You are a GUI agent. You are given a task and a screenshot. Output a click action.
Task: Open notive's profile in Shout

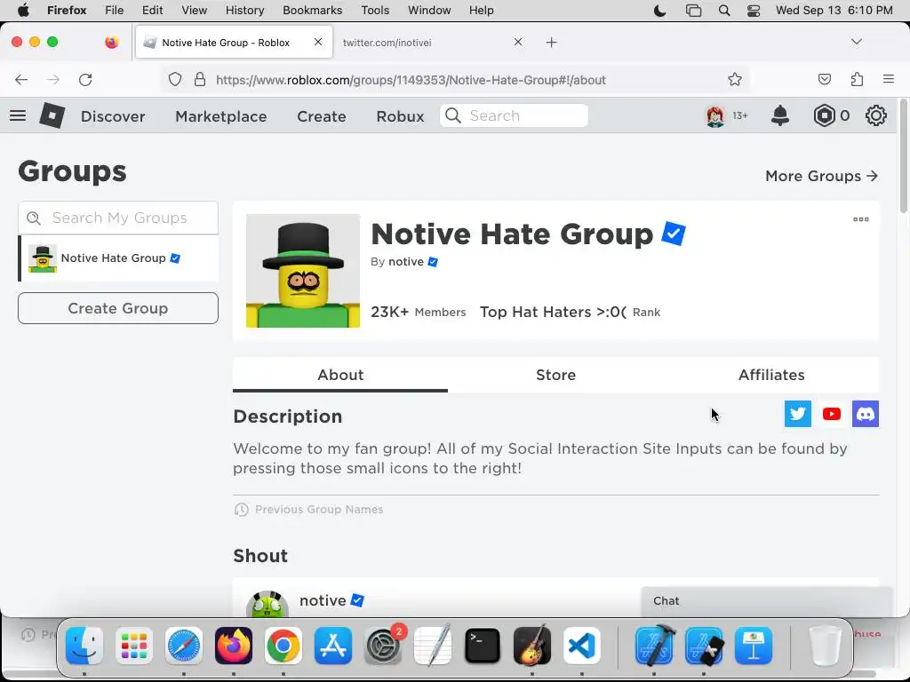(323, 600)
